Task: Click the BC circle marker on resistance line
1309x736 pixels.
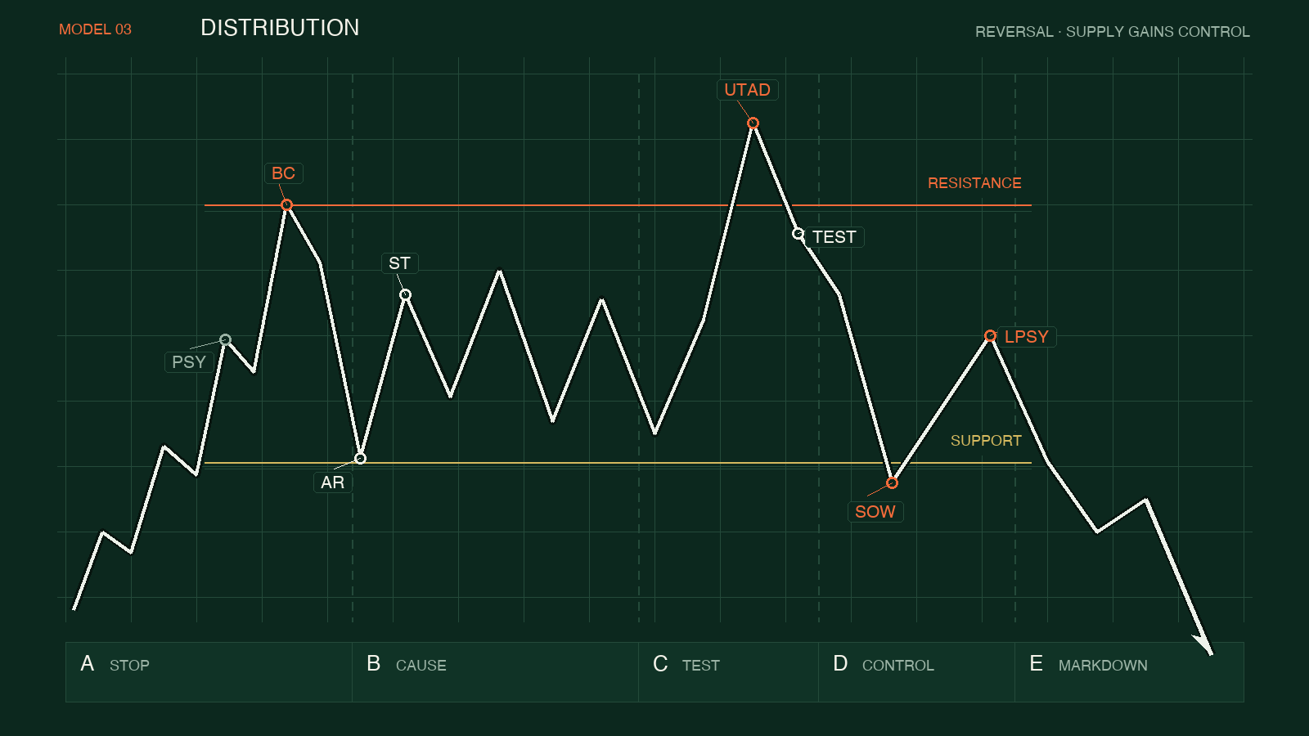Action: tap(286, 205)
